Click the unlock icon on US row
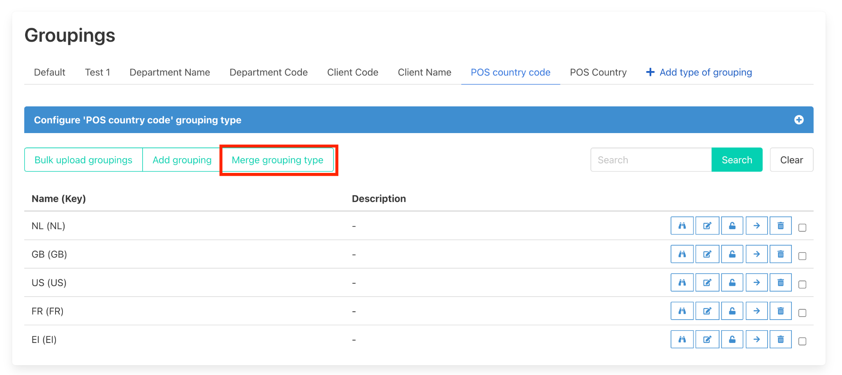 [x=732, y=283]
